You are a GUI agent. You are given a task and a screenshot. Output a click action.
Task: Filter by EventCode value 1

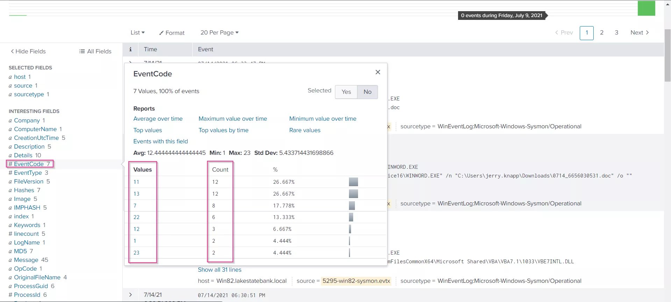coord(135,241)
